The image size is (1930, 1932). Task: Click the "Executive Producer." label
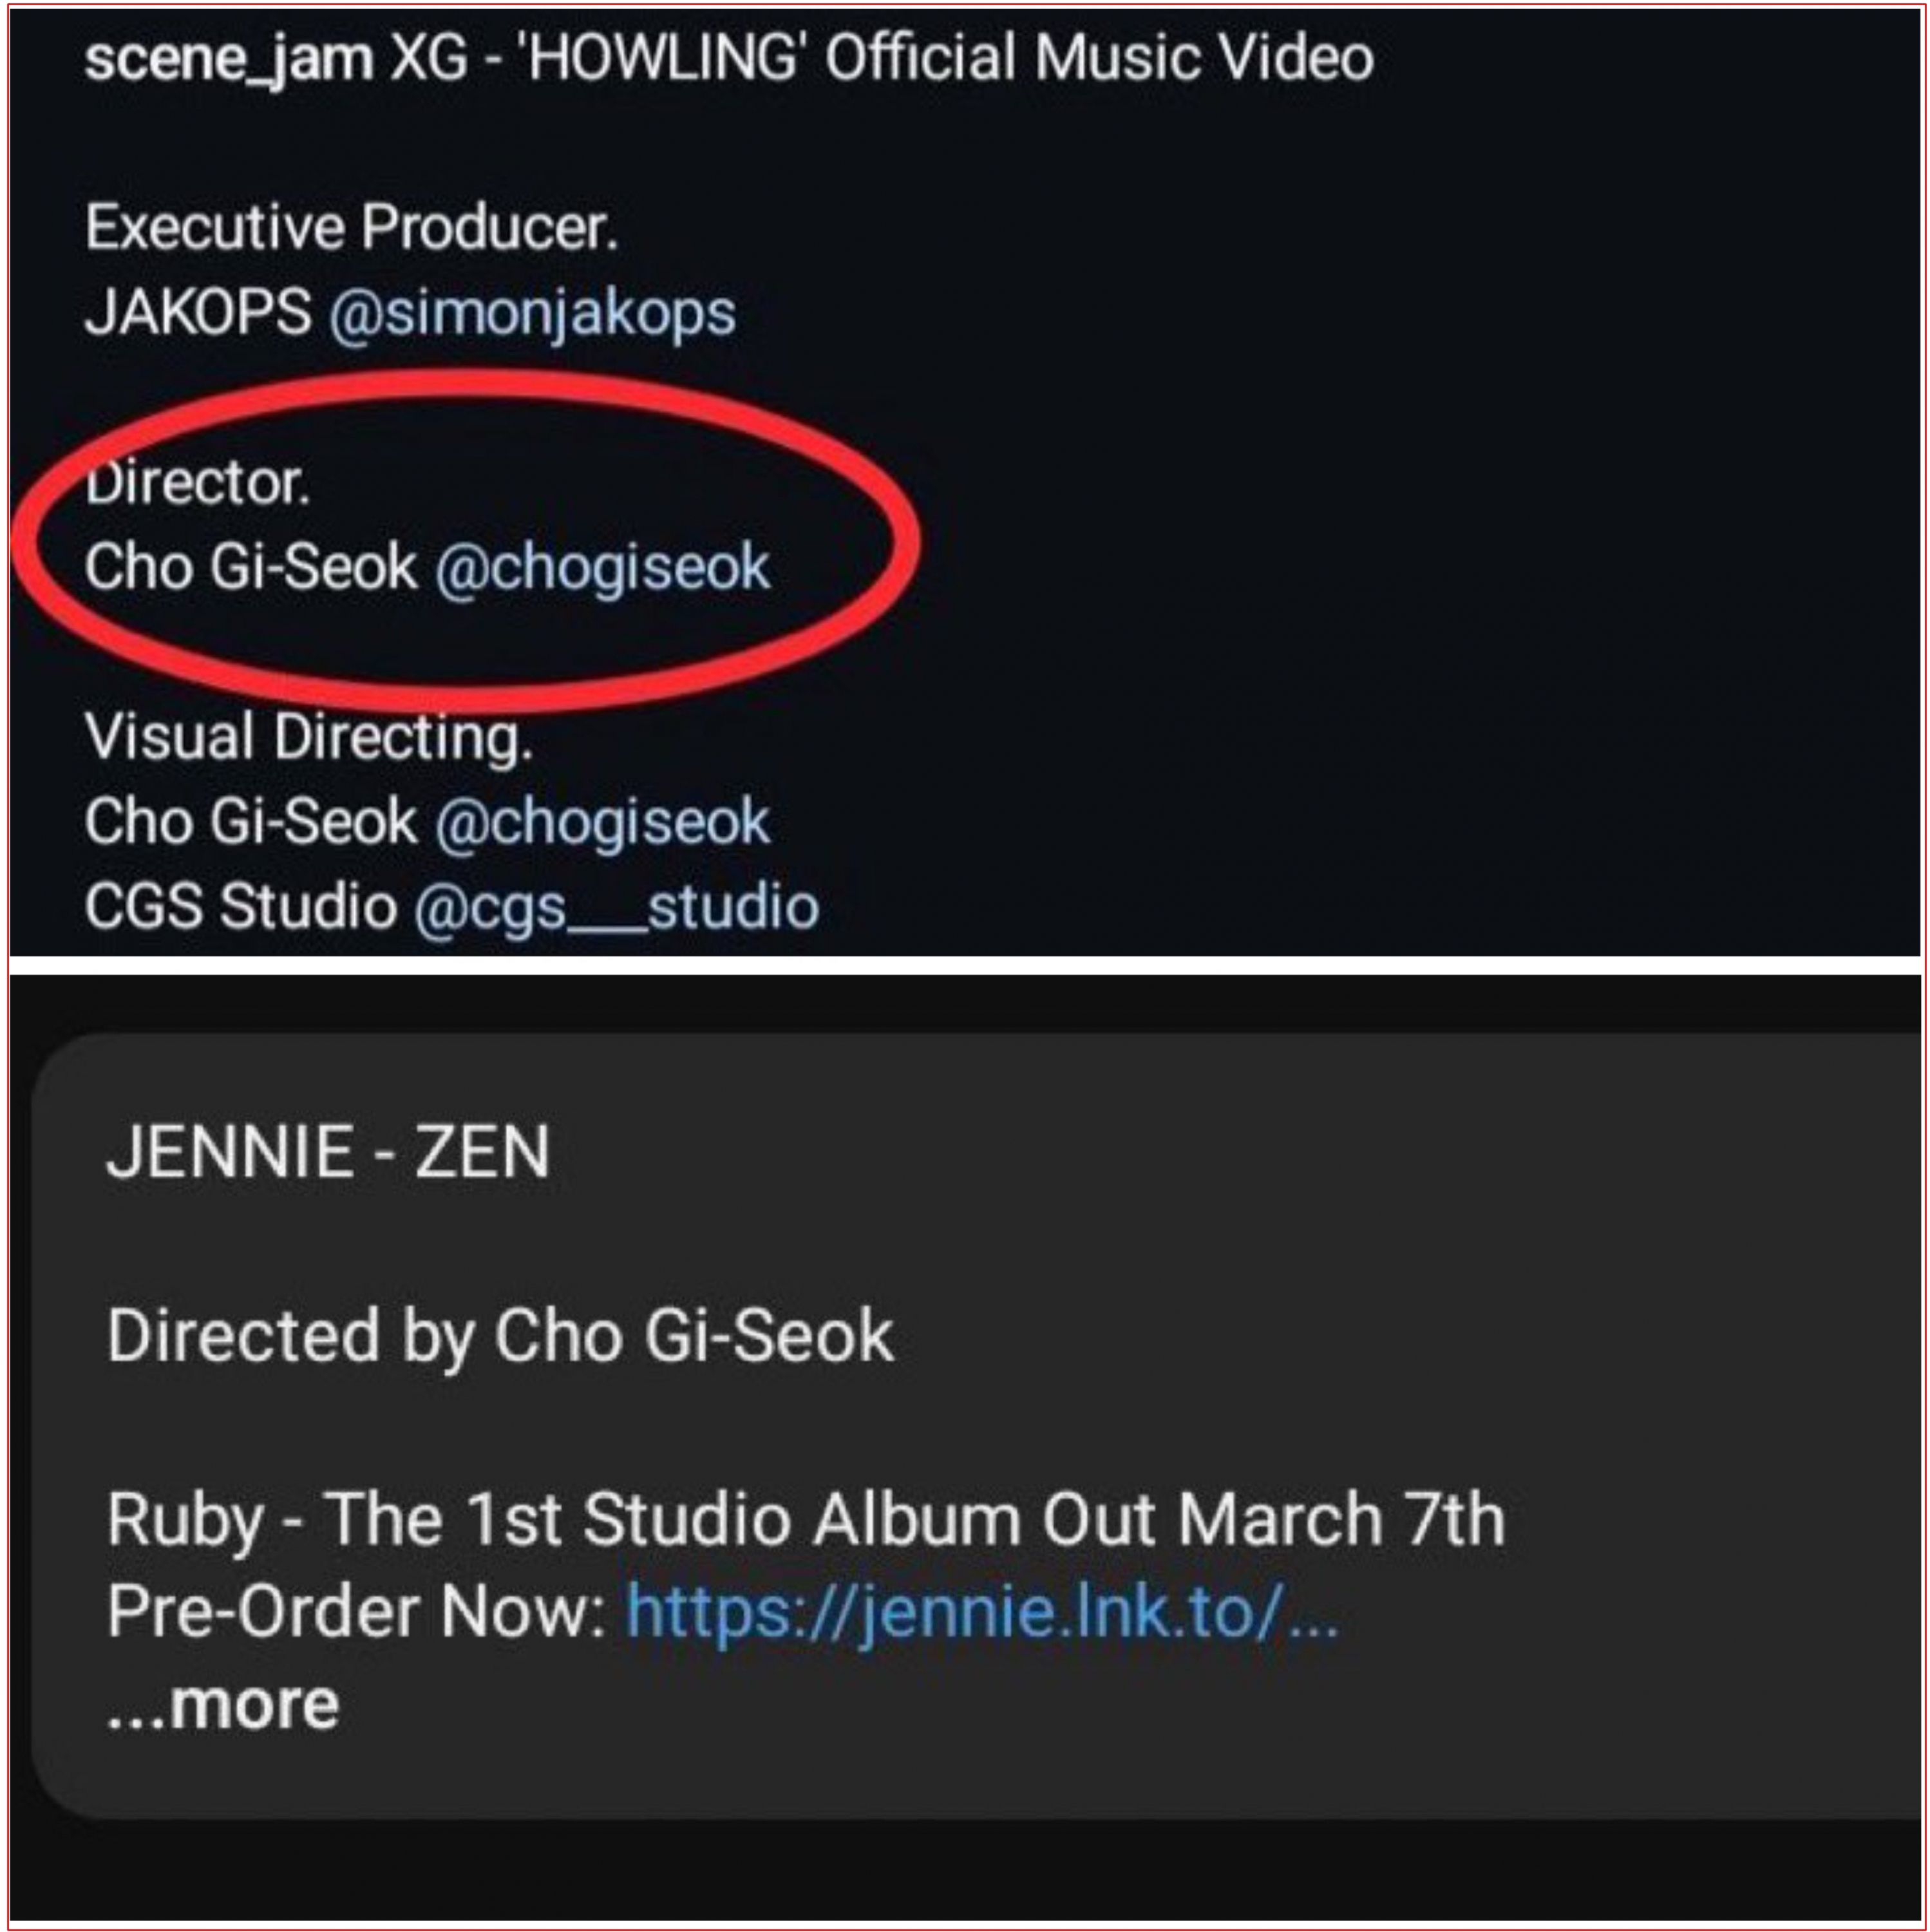coord(352,228)
